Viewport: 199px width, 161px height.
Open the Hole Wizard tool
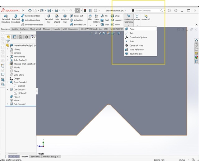(57, 19)
